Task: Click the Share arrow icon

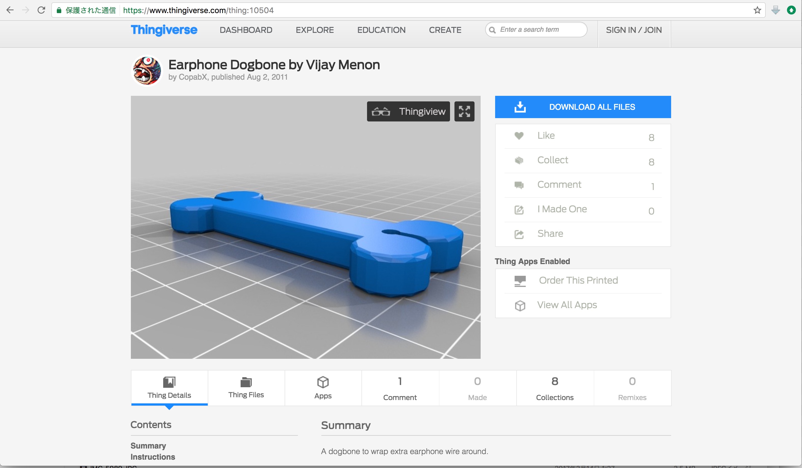Action: pos(519,234)
